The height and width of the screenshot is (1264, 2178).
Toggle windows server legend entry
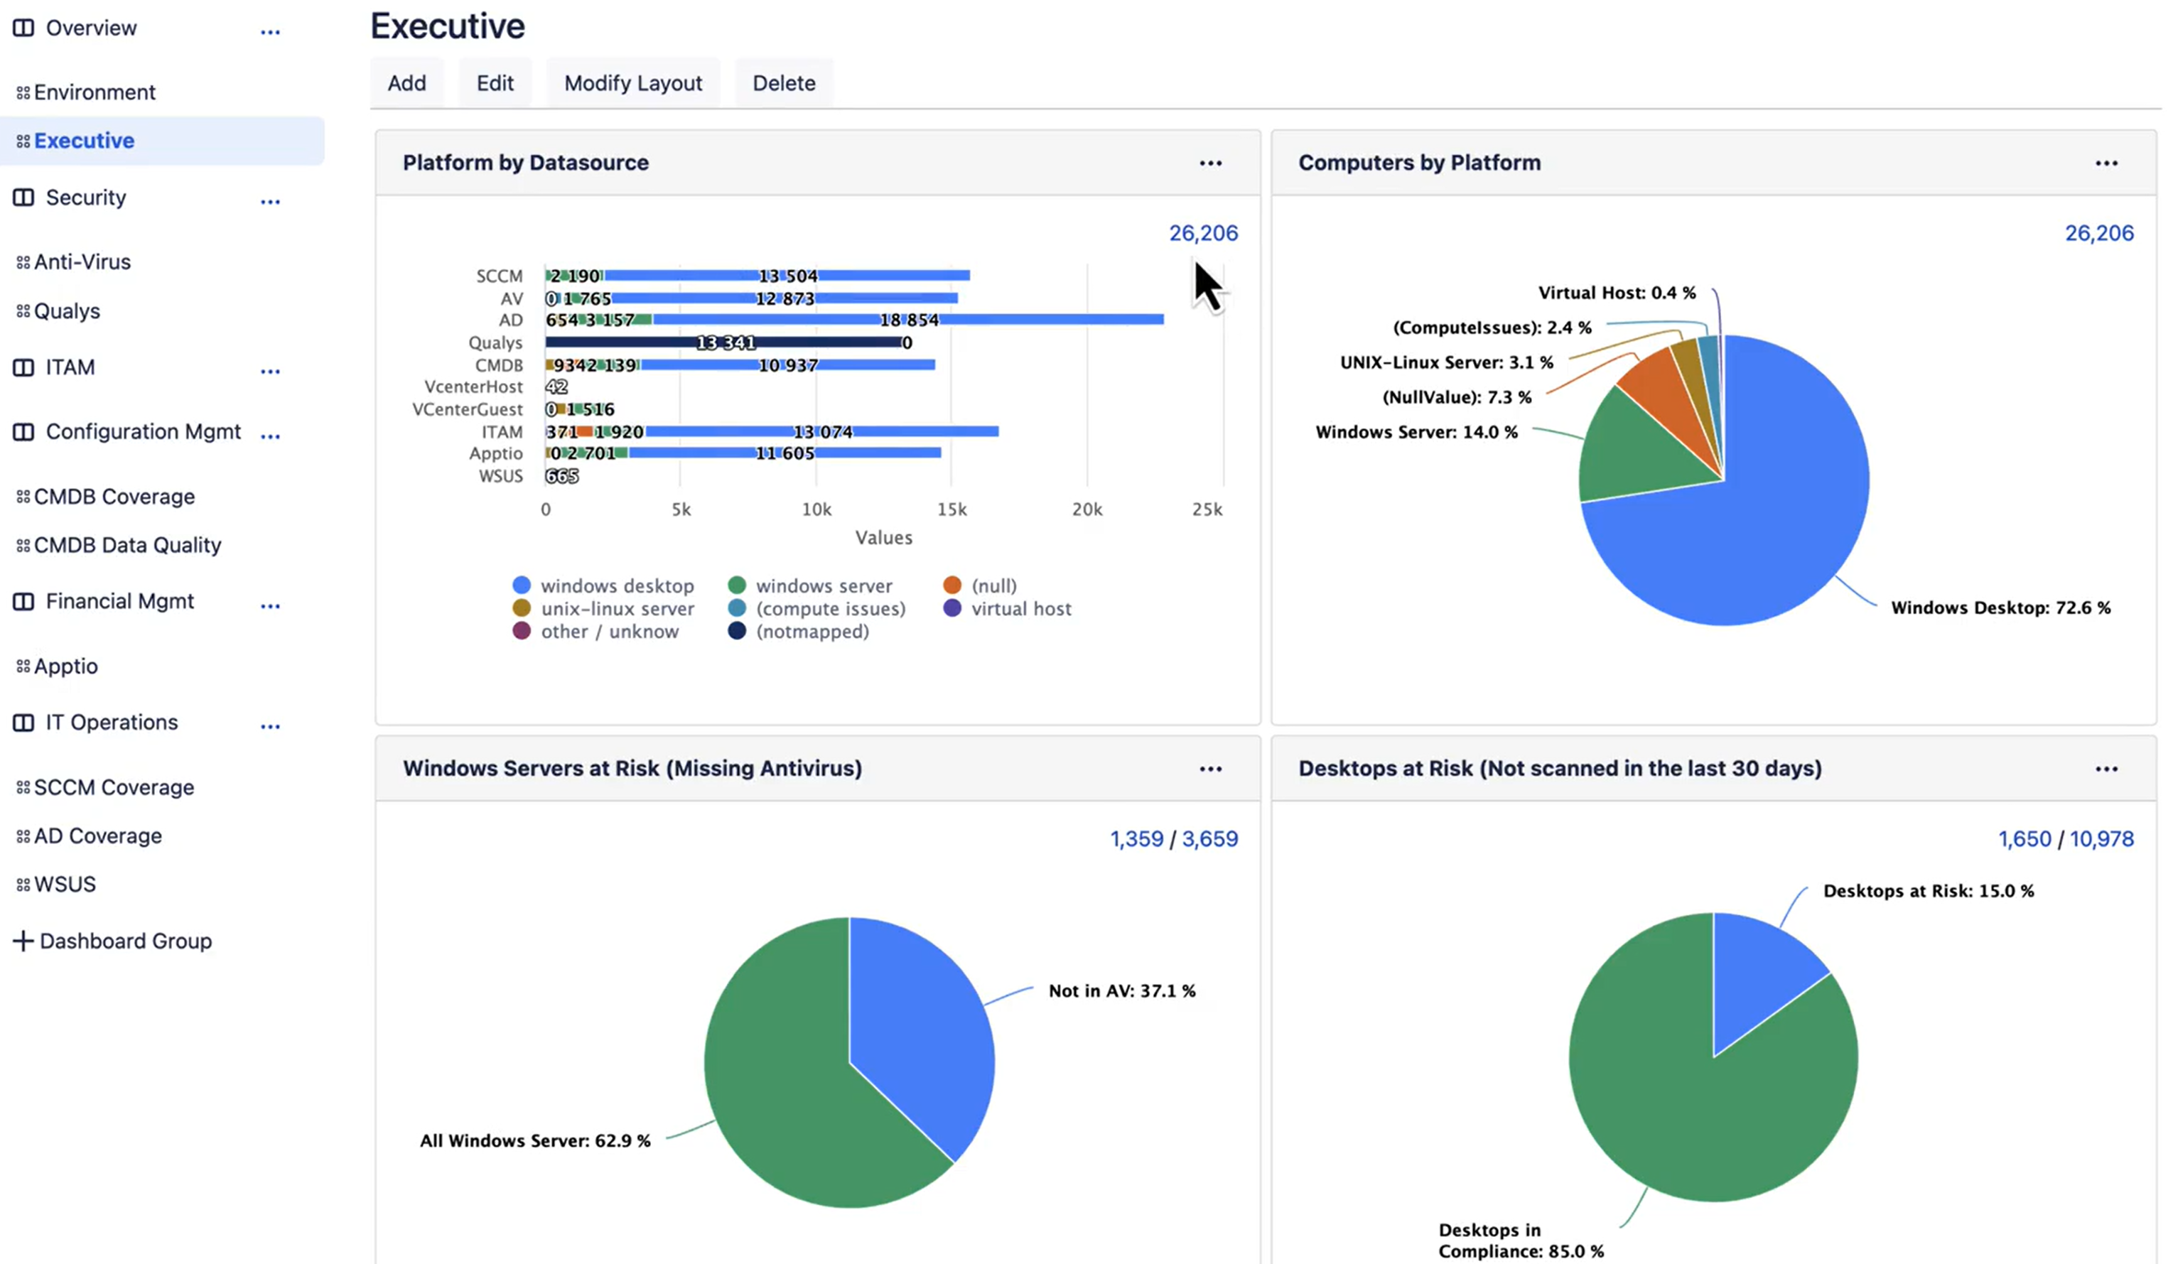tap(823, 585)
